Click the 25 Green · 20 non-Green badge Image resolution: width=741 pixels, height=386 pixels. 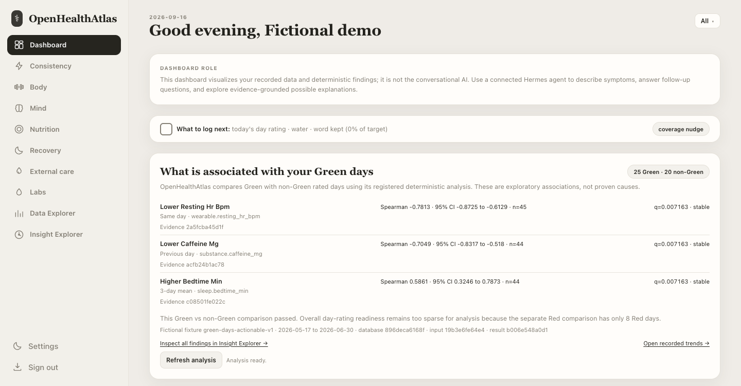click(668, 172)
